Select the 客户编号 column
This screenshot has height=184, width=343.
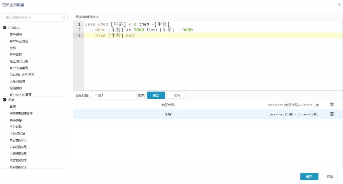[16, 35]
